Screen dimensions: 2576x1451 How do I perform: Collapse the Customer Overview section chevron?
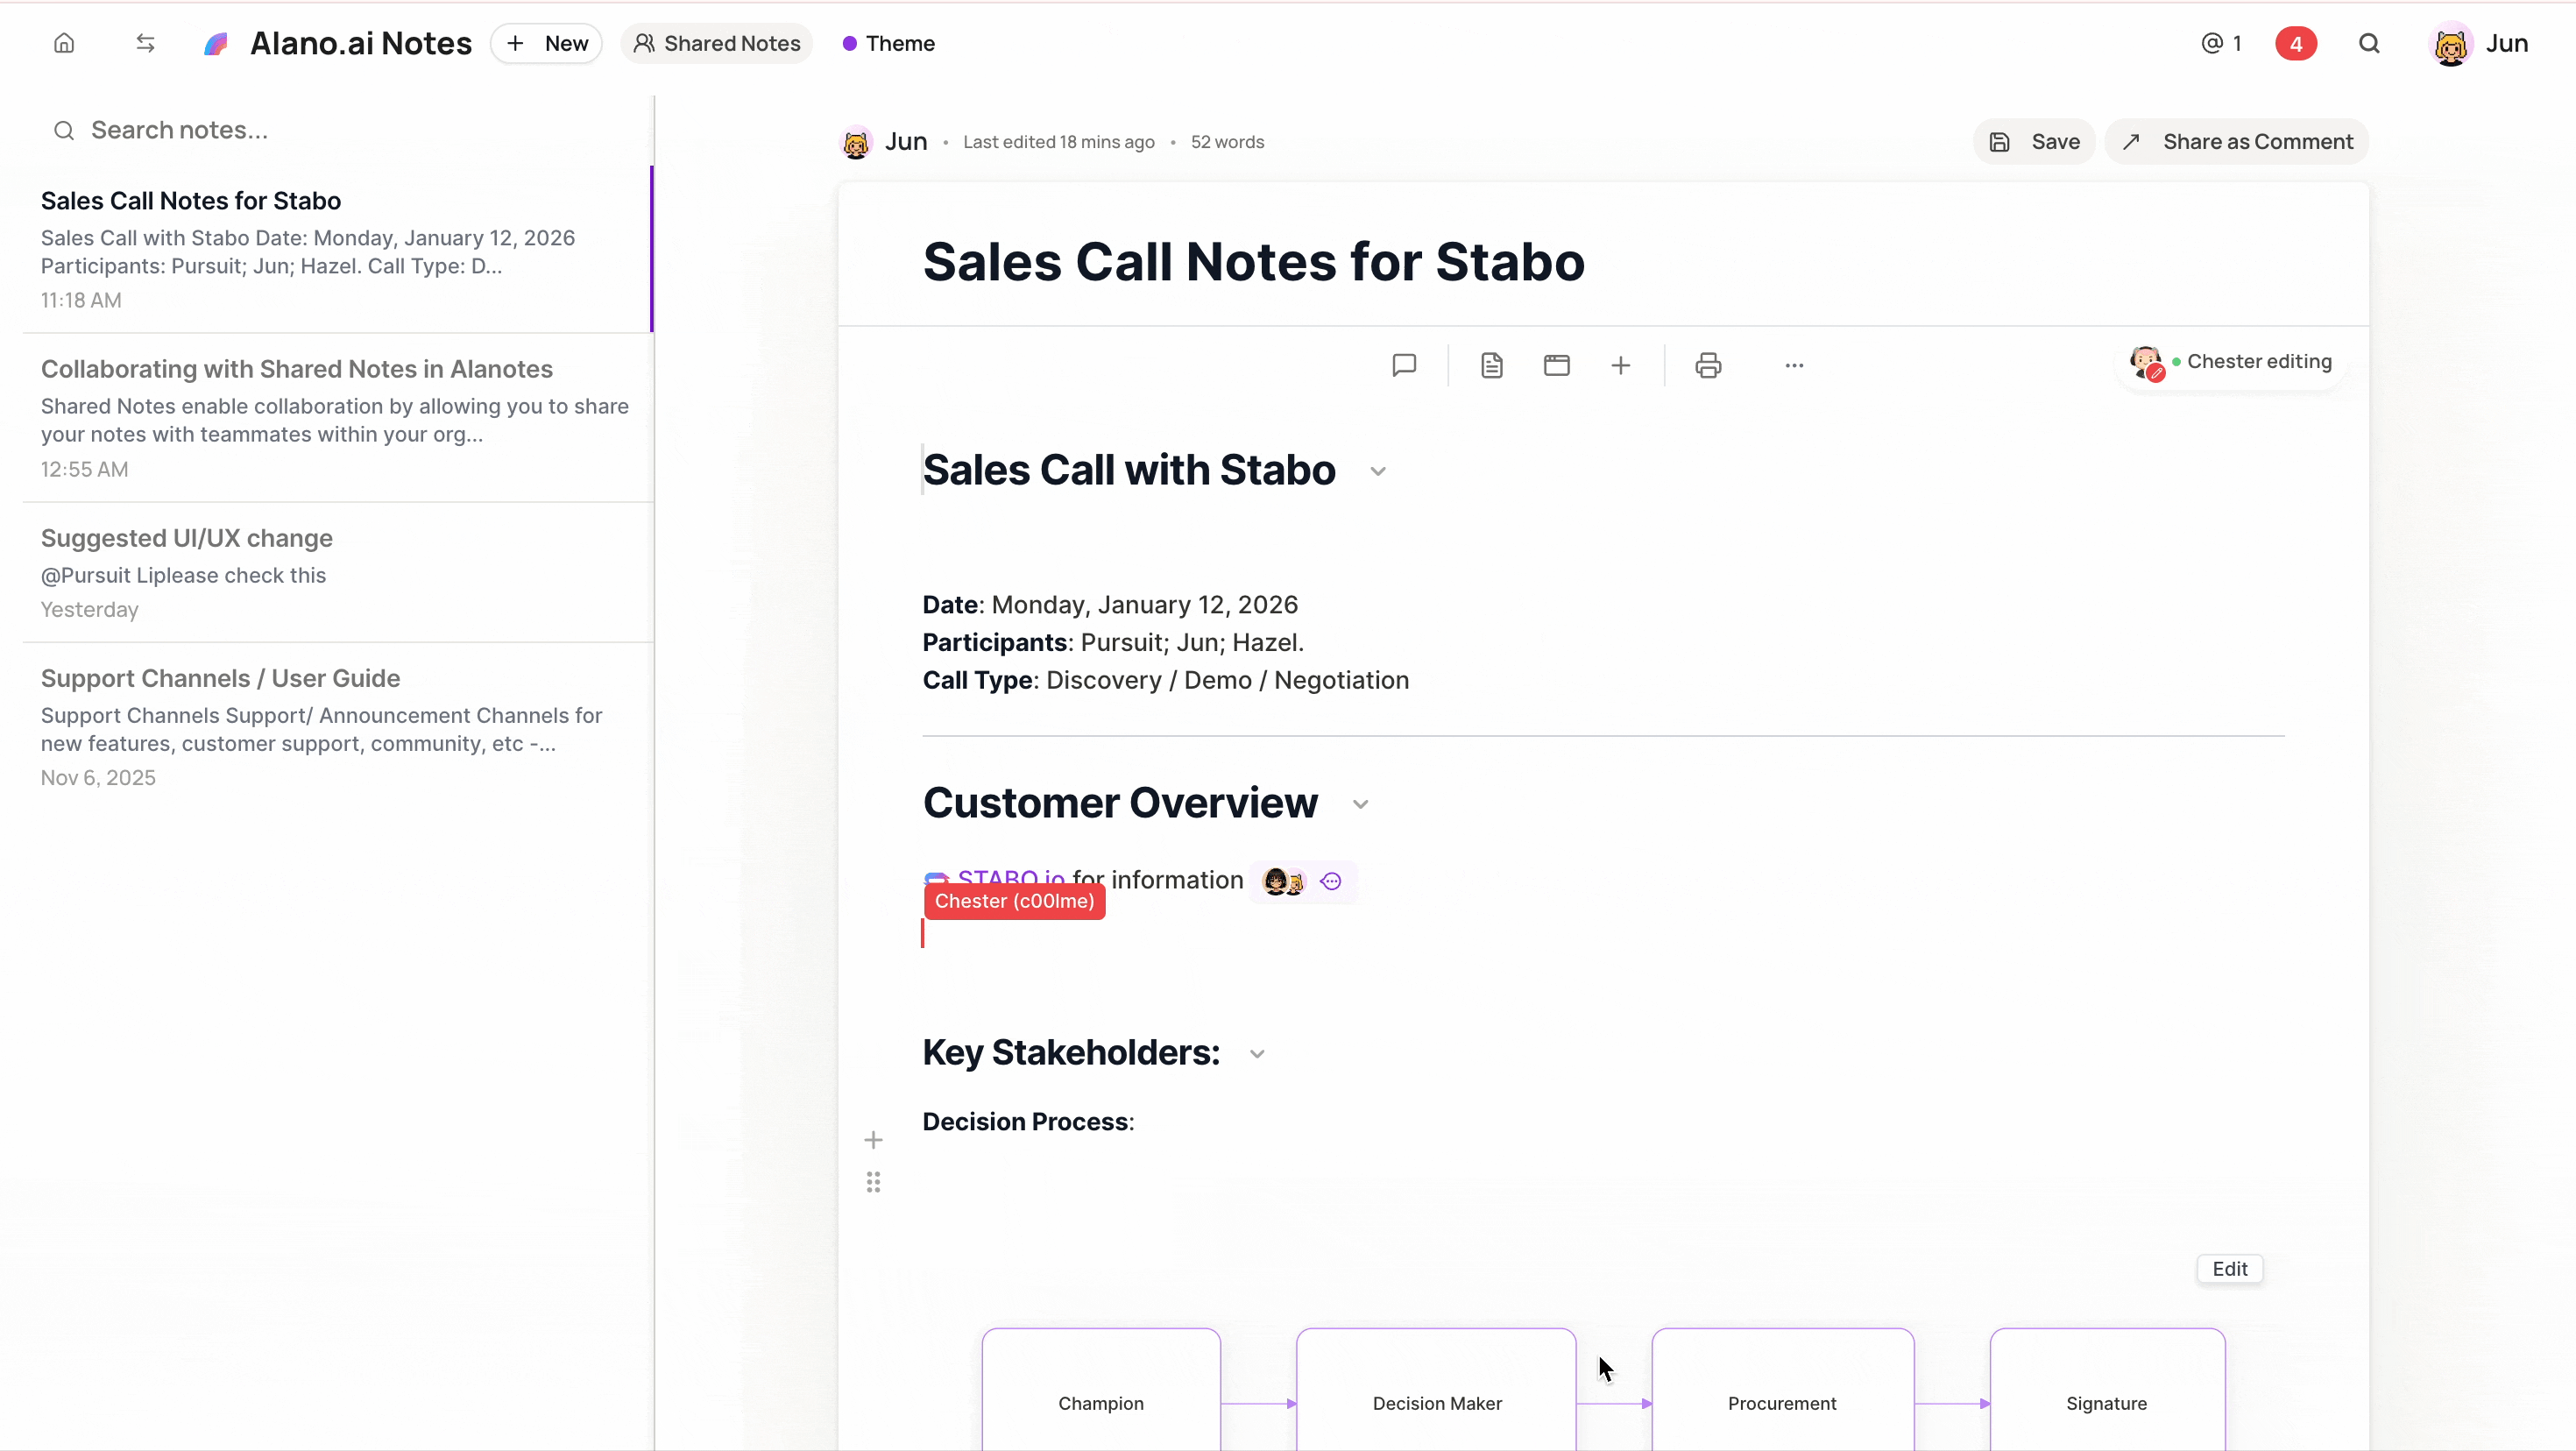1360,804
